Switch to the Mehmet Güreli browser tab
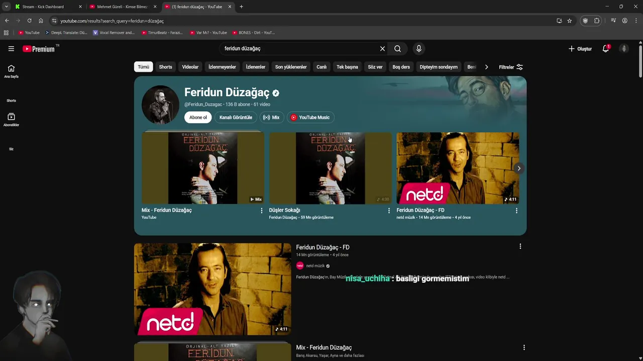 [x=122, y=7]
